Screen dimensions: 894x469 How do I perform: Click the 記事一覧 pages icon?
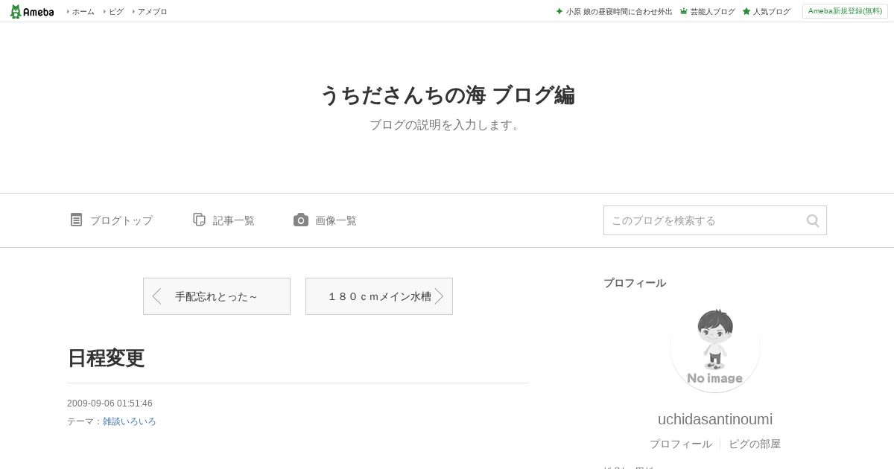pos(199,220)
